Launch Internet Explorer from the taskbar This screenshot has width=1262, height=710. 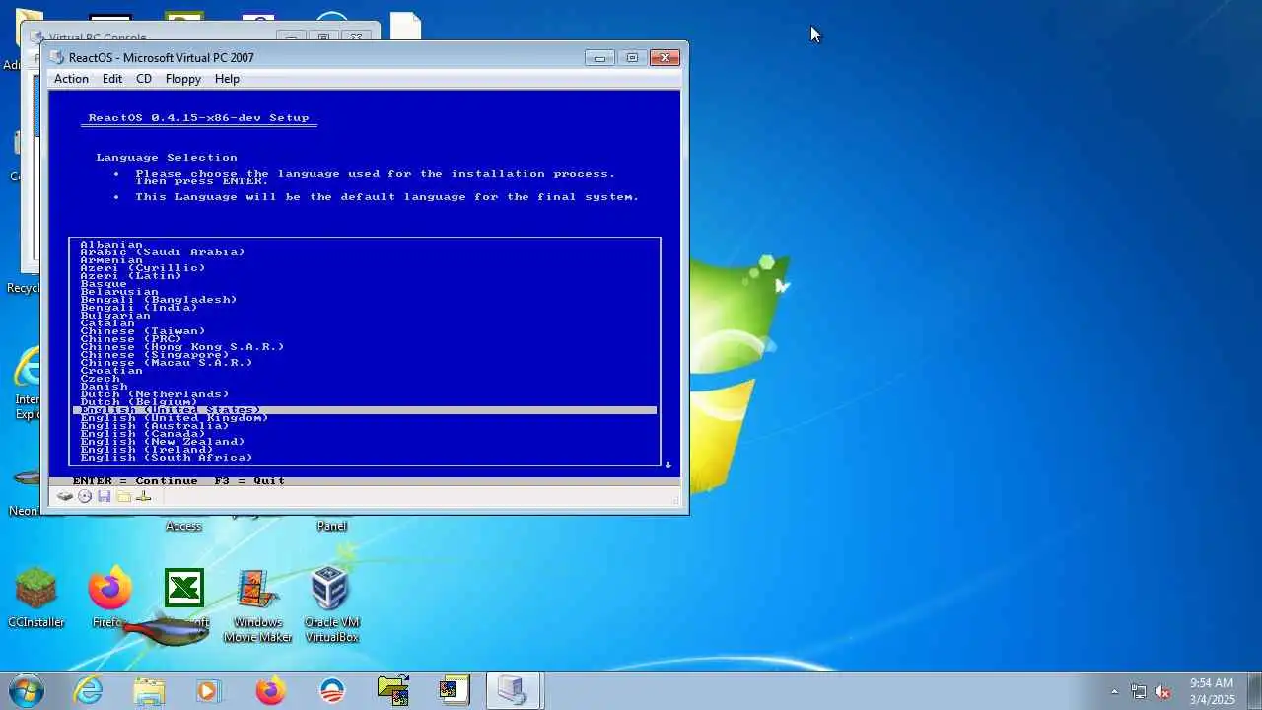click(89, 690)
